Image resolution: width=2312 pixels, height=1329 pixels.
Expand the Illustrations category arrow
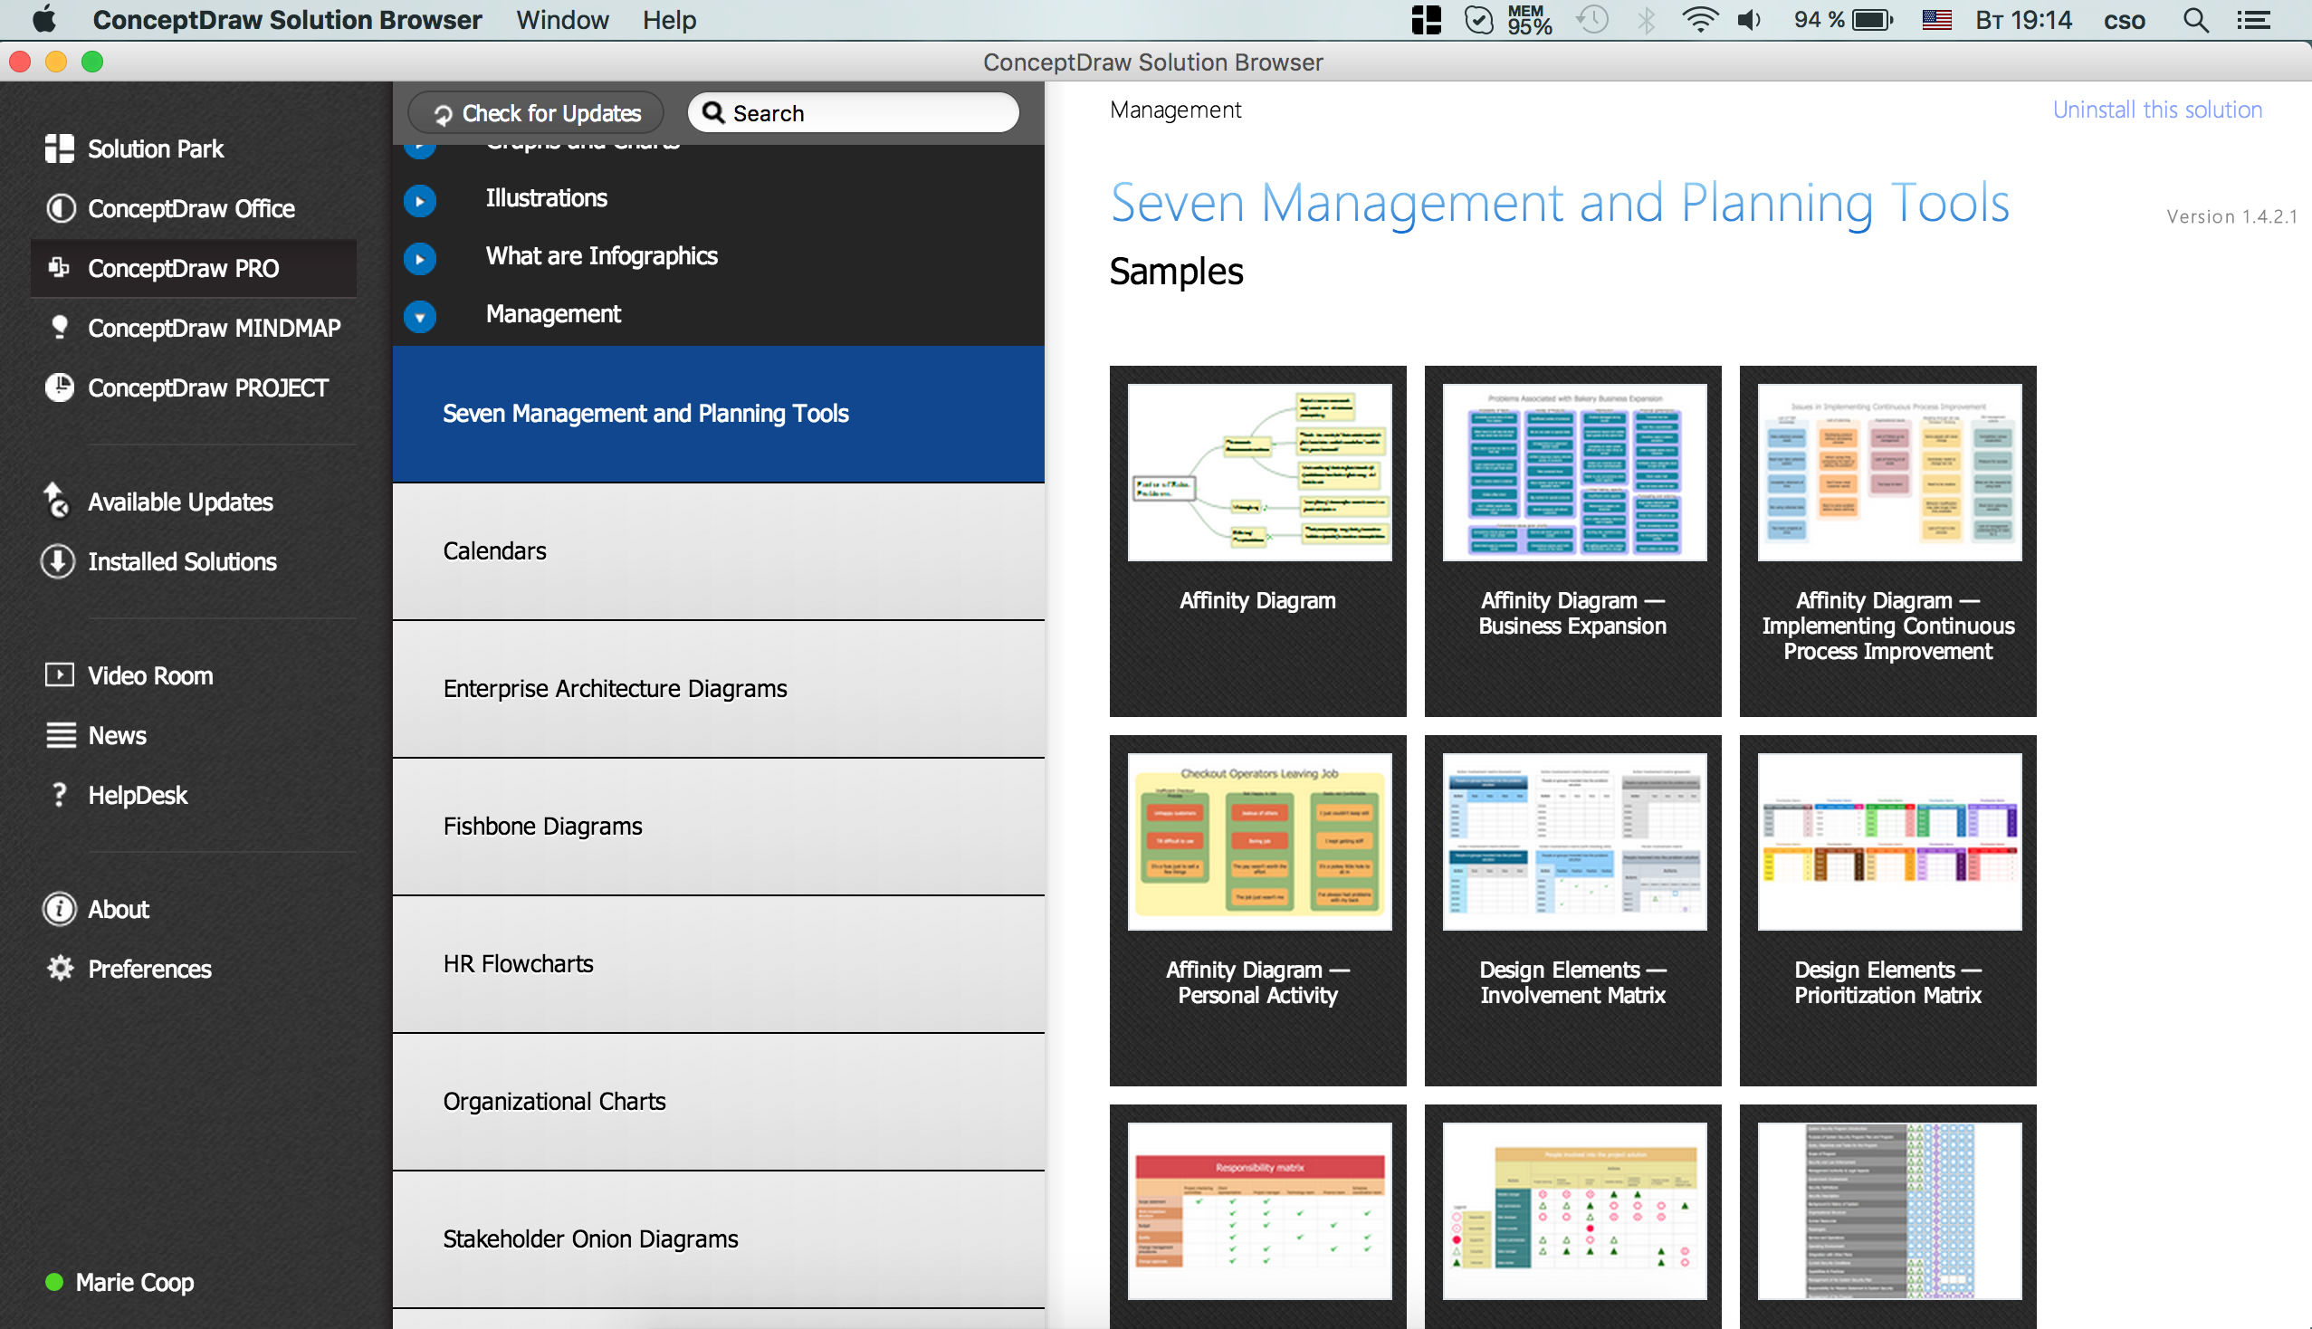click(x=419, y=200)
